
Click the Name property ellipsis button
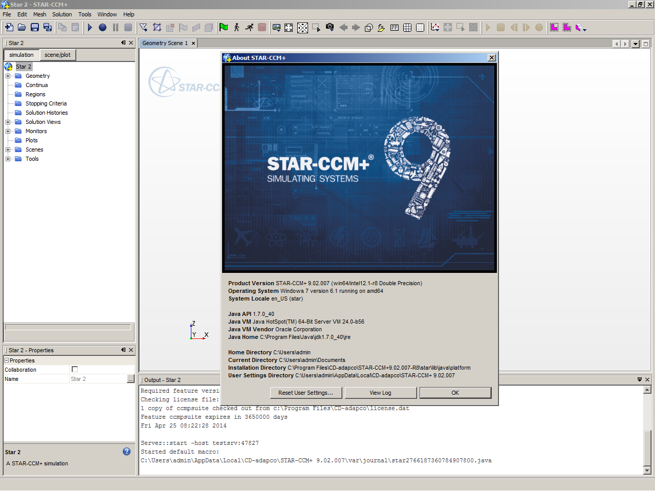pyautogui.click(x=130, y=379)
